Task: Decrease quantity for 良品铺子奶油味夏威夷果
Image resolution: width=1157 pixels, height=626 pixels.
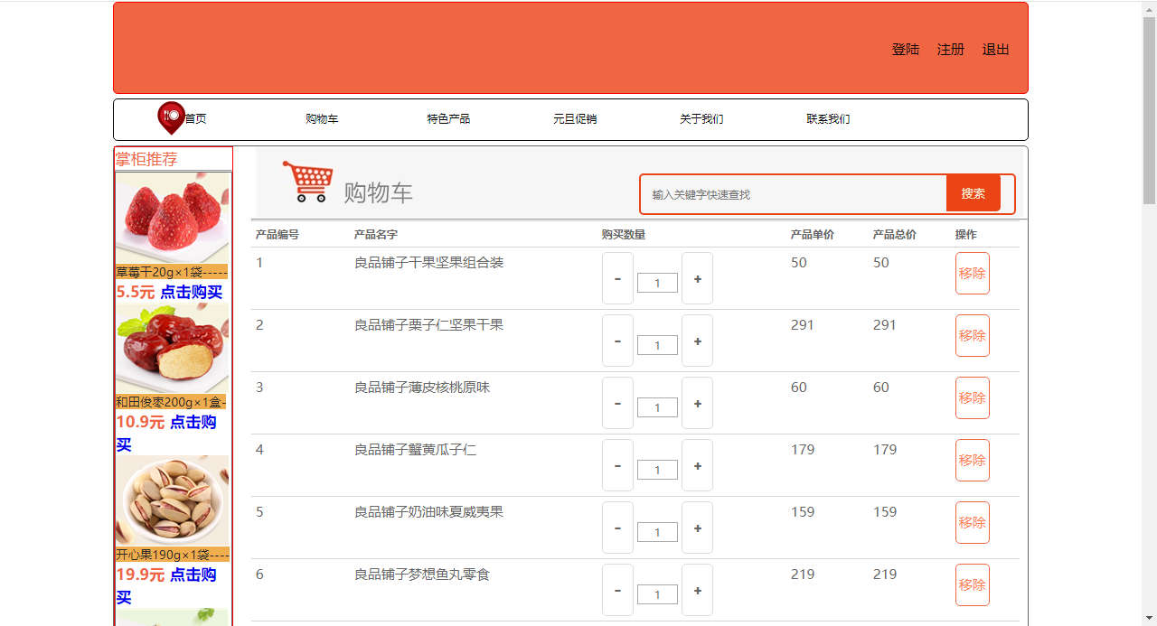Action: [x=617, y=528]
